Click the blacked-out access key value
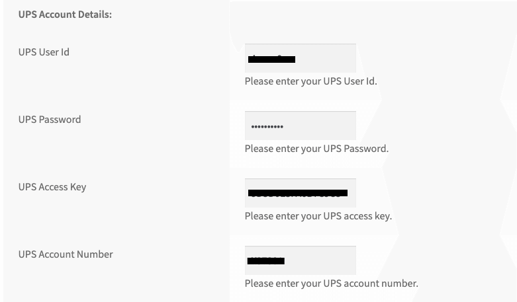 [297, 194]
